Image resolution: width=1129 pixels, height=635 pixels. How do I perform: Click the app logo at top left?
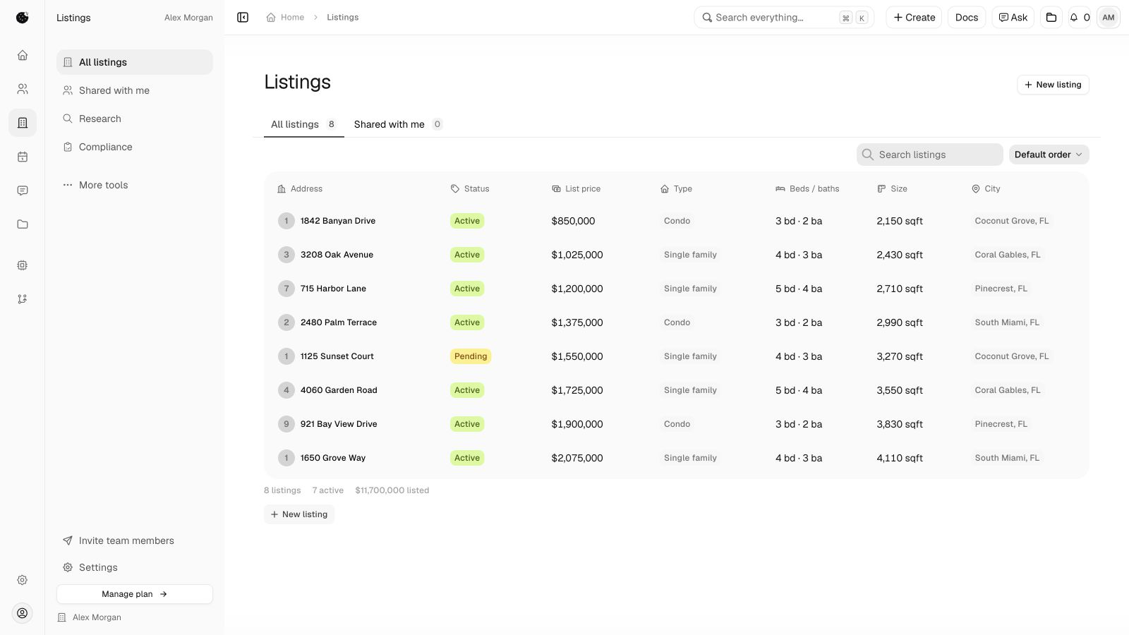point(23,18)
